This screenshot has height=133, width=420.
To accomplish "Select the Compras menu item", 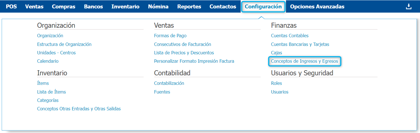I will 64,7.
